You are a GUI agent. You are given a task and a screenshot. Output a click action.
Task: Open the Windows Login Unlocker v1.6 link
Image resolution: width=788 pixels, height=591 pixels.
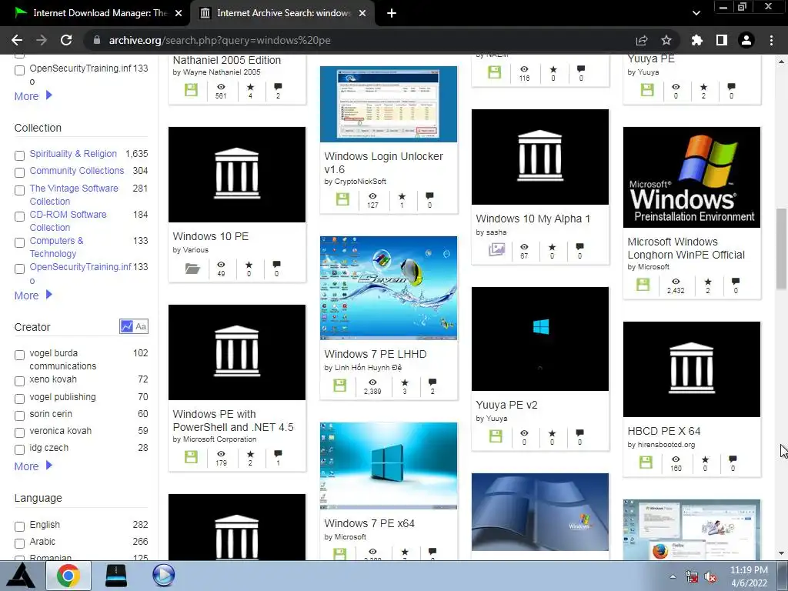[383, 163]
